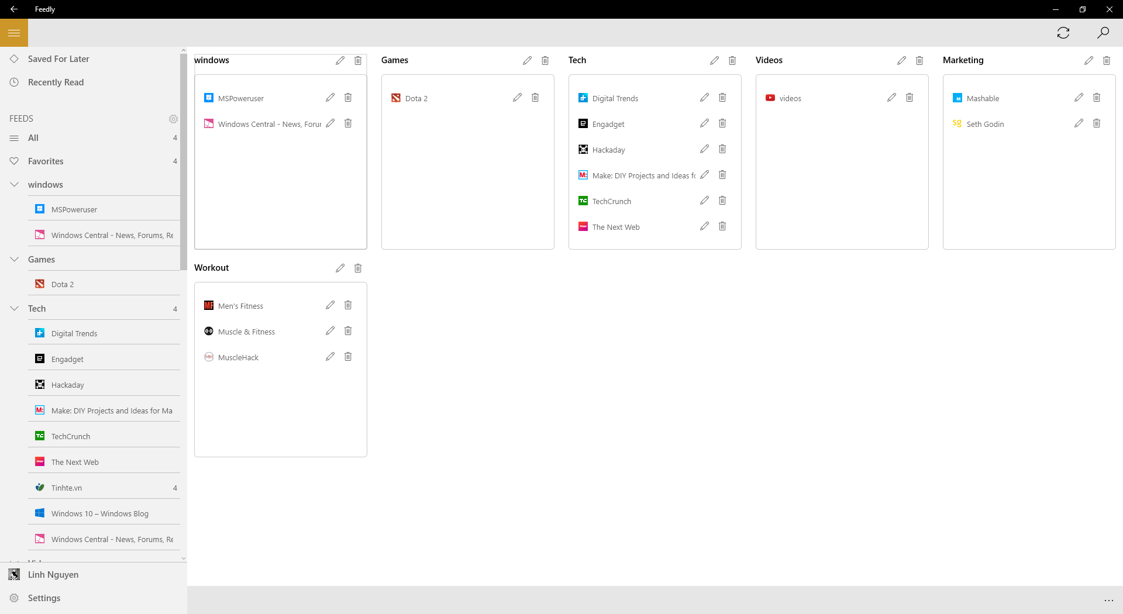Edit the Tech category
1123x614 pixels.
pos(714,60)
